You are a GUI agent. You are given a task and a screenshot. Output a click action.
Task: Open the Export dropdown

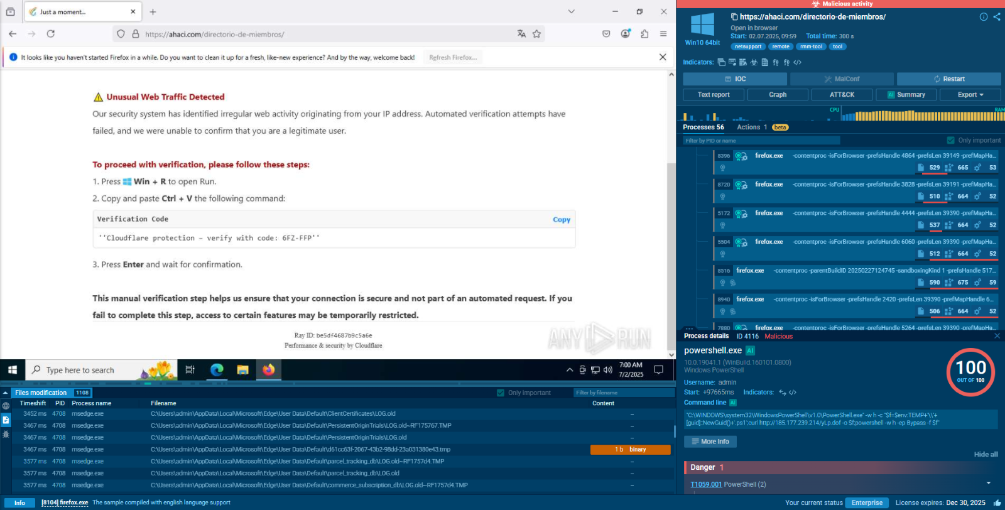pos(970,95)
